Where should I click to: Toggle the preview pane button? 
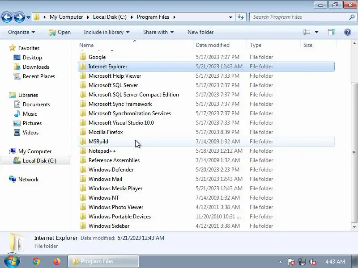click(x=332, y=32)
